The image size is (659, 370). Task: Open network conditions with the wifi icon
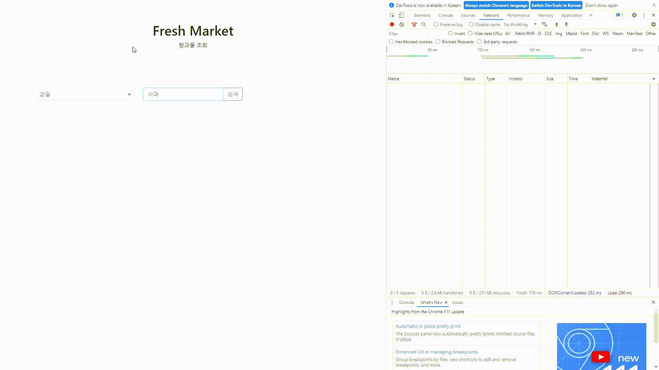(x=545, y=24)
